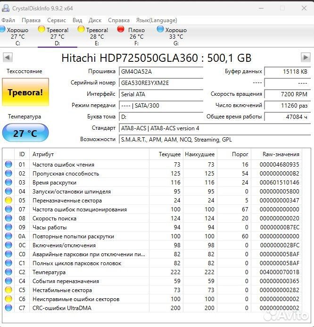Click the yellow status icon of disk D:
The image size is (314, 327).
pyautogui.click(x=41, y=29)
